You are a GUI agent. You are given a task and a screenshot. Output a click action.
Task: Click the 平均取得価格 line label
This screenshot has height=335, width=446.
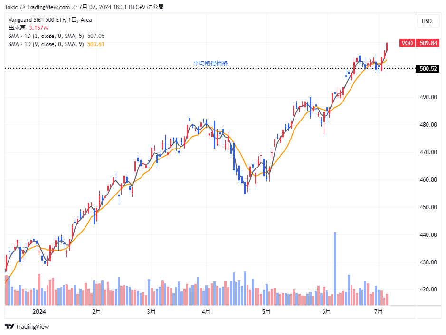(x=210, y=63)
